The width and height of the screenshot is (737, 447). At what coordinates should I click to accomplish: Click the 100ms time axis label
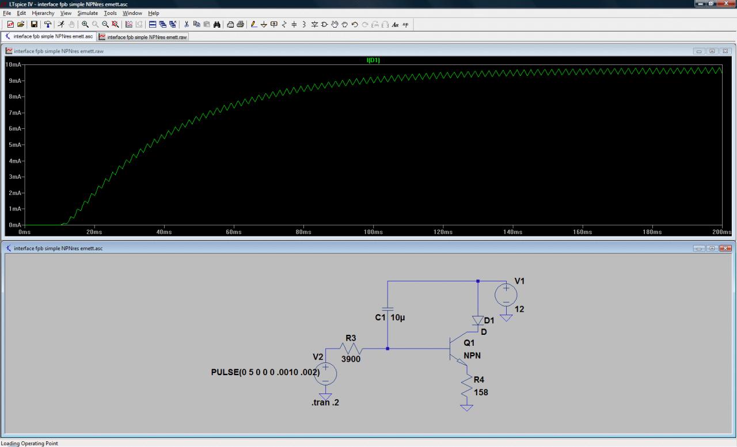click(373, 232)
